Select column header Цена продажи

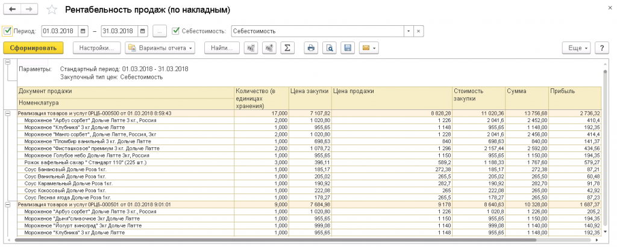click(x=392, y=98)
